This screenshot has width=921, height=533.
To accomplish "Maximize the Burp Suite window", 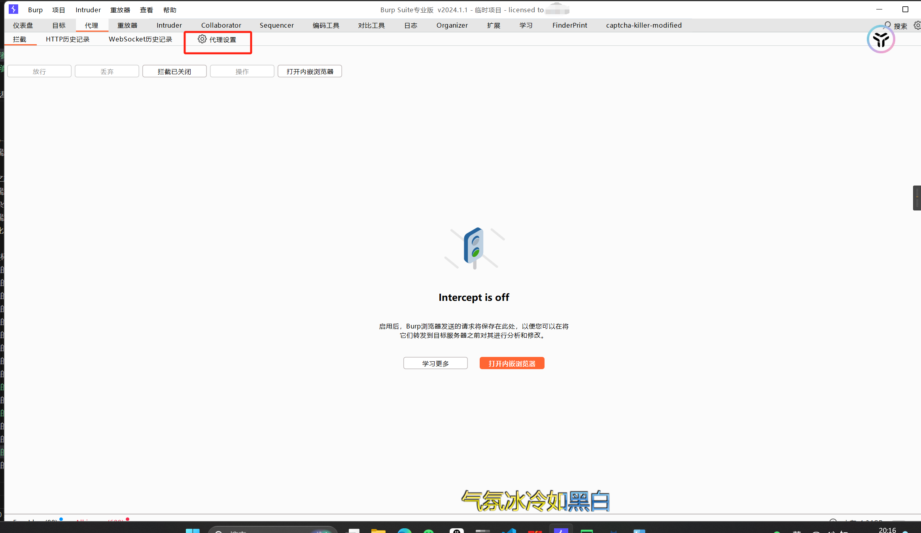I will 905,9.
